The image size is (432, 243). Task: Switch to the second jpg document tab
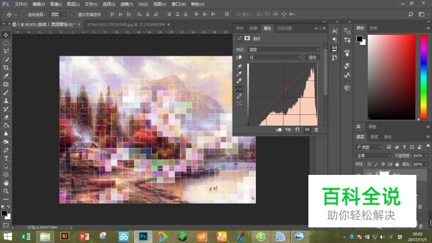[x=125, y=24]
